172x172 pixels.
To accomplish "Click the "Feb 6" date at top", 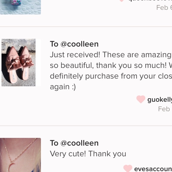I will point(164,8).
